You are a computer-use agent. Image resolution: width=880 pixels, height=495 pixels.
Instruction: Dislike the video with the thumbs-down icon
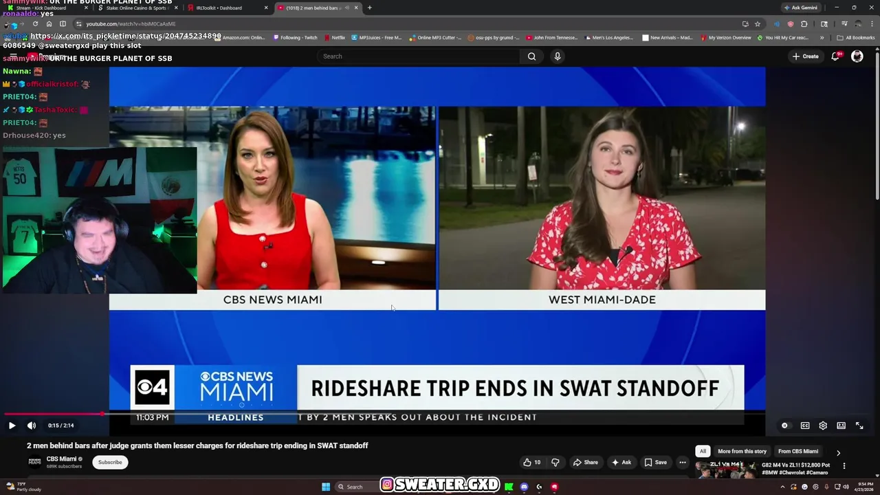point(555,462)
